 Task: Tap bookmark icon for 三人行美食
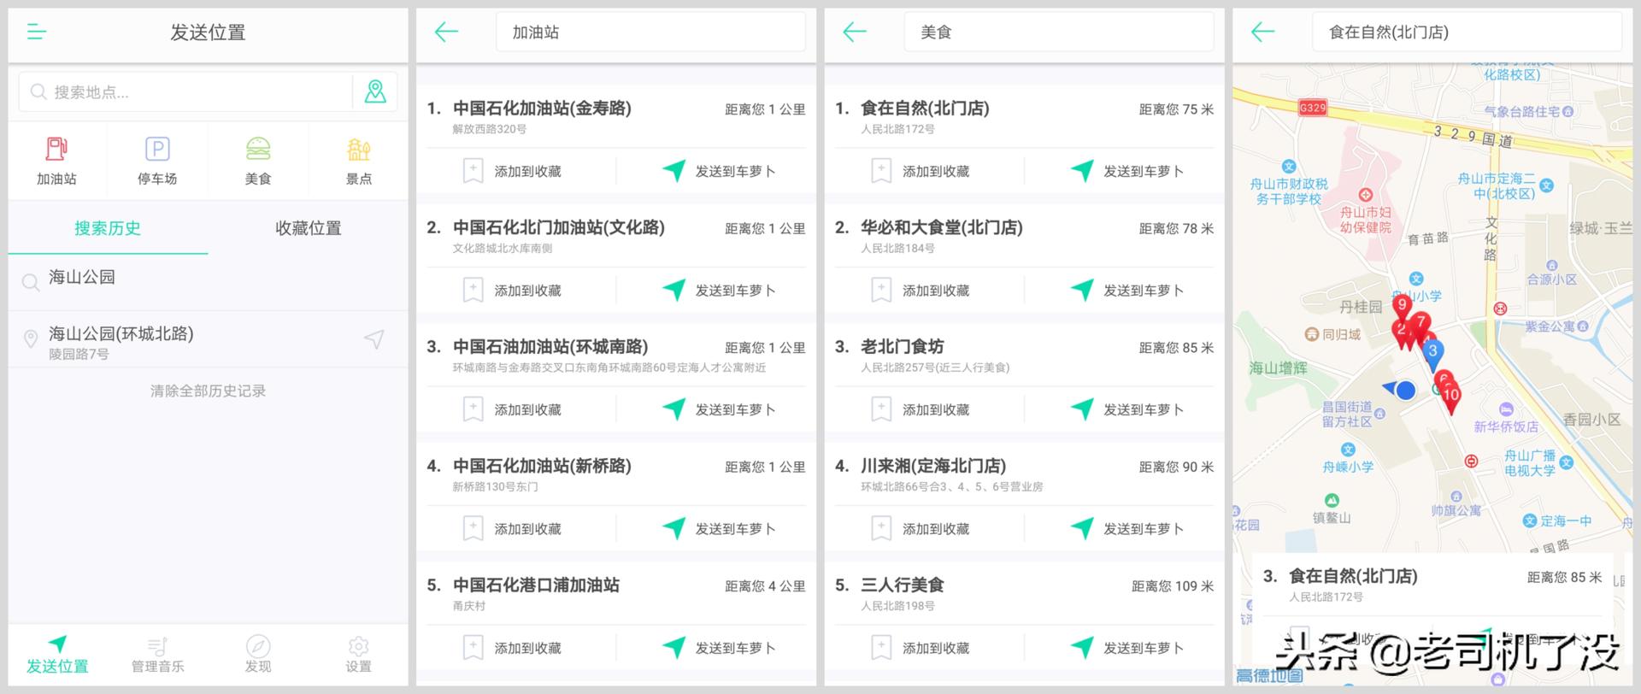pyautogui.click(x=881, y=648)
